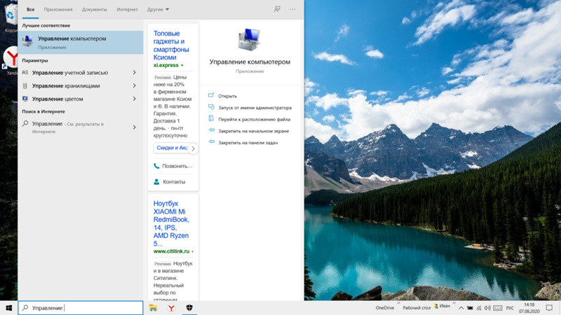Open Windows Security shield on the taskbar

pos(189,308)
